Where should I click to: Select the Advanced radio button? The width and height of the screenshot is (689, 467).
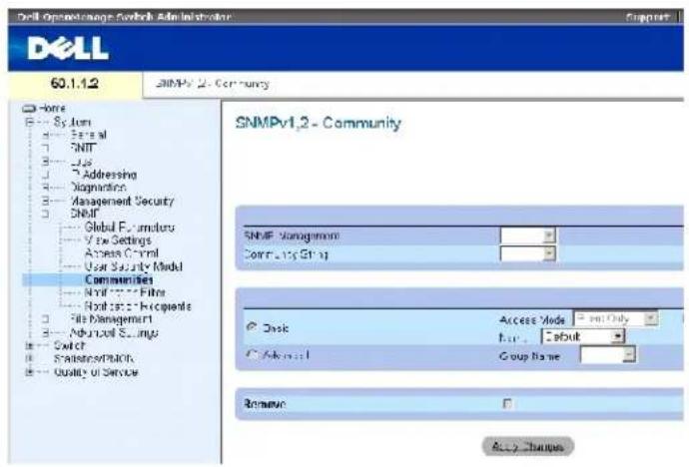point(252,354)
